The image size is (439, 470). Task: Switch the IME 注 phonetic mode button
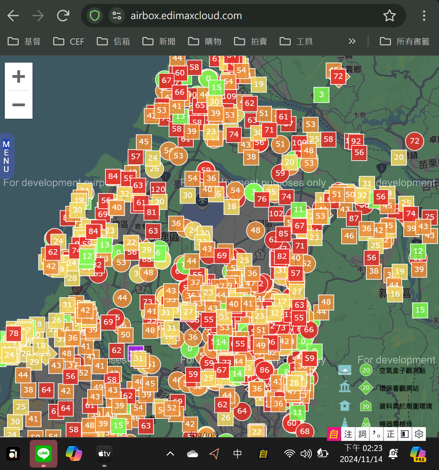coord(348,434)
